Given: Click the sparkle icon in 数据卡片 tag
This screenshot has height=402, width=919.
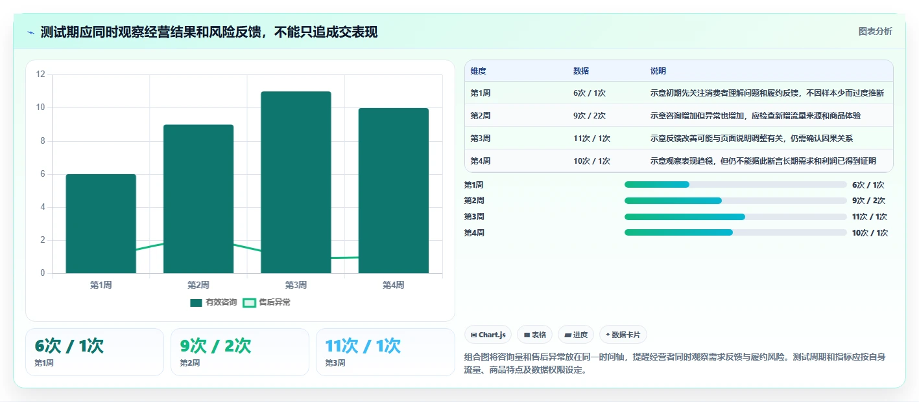Looking at the screenshot, I should (x=608, y=335).
